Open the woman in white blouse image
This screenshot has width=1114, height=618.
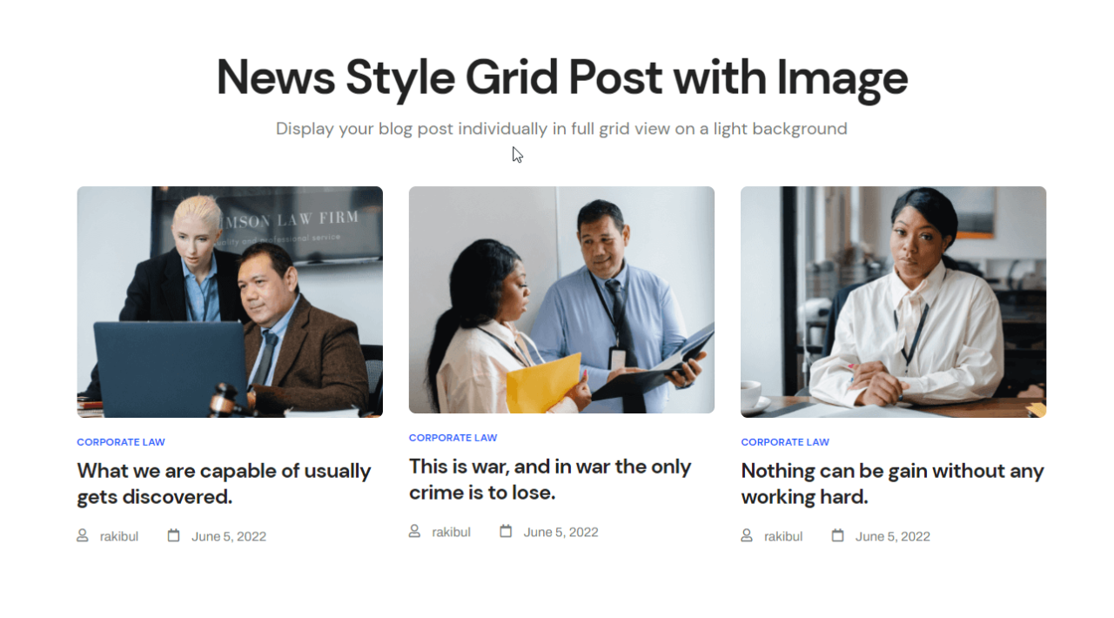(x=893, y=302)
